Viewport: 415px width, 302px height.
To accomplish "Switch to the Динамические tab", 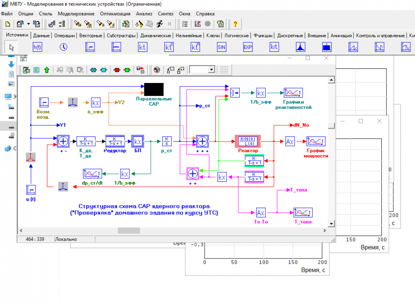I will [156, 36].
